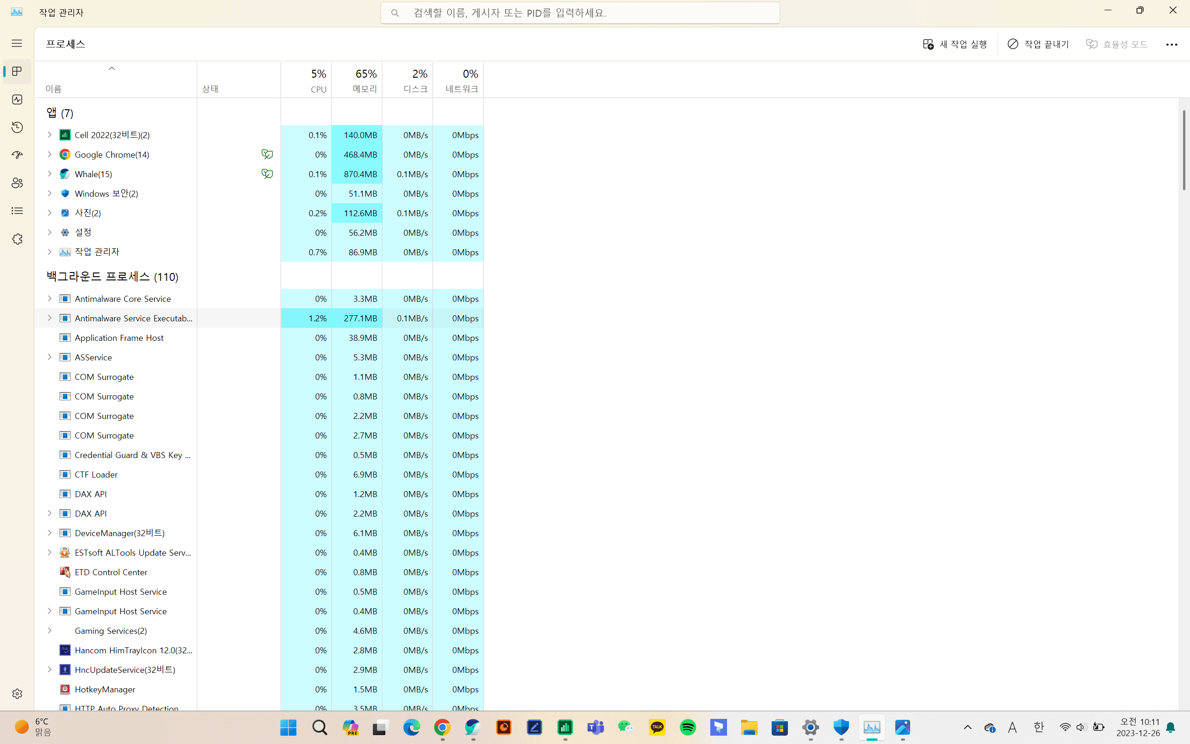Open the Details list sidebar icon
Viewport: 1190px width, 744px height.
click(17, 211)
